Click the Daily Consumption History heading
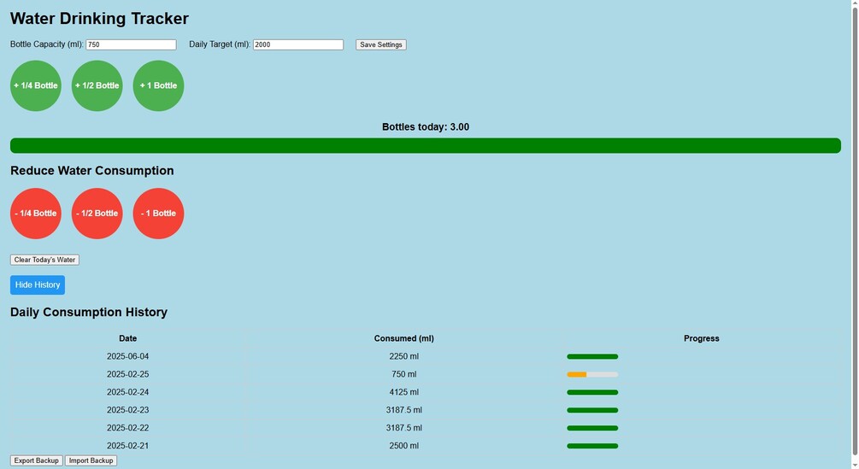This screenshot has width=859, height=469. coord(89,313)
